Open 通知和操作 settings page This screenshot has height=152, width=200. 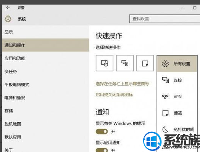(45, 45)
